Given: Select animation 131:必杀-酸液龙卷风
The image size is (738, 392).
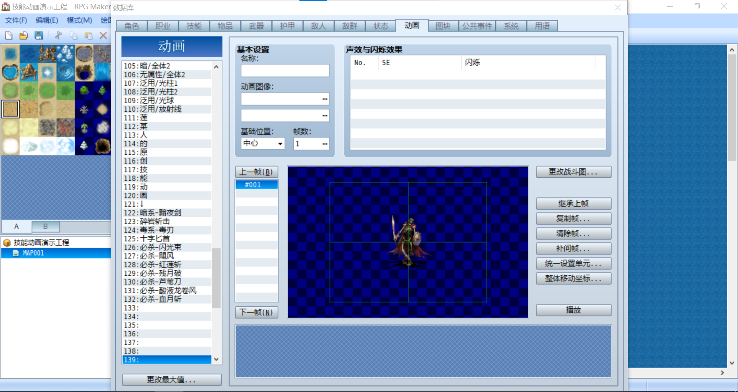Looking at the screenshot, I should click(167, 291).
